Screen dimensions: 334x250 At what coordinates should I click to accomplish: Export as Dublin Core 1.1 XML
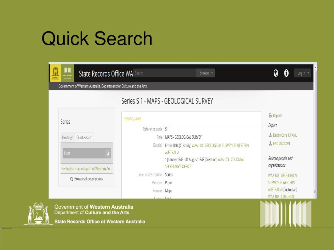(x=285, y=135)
